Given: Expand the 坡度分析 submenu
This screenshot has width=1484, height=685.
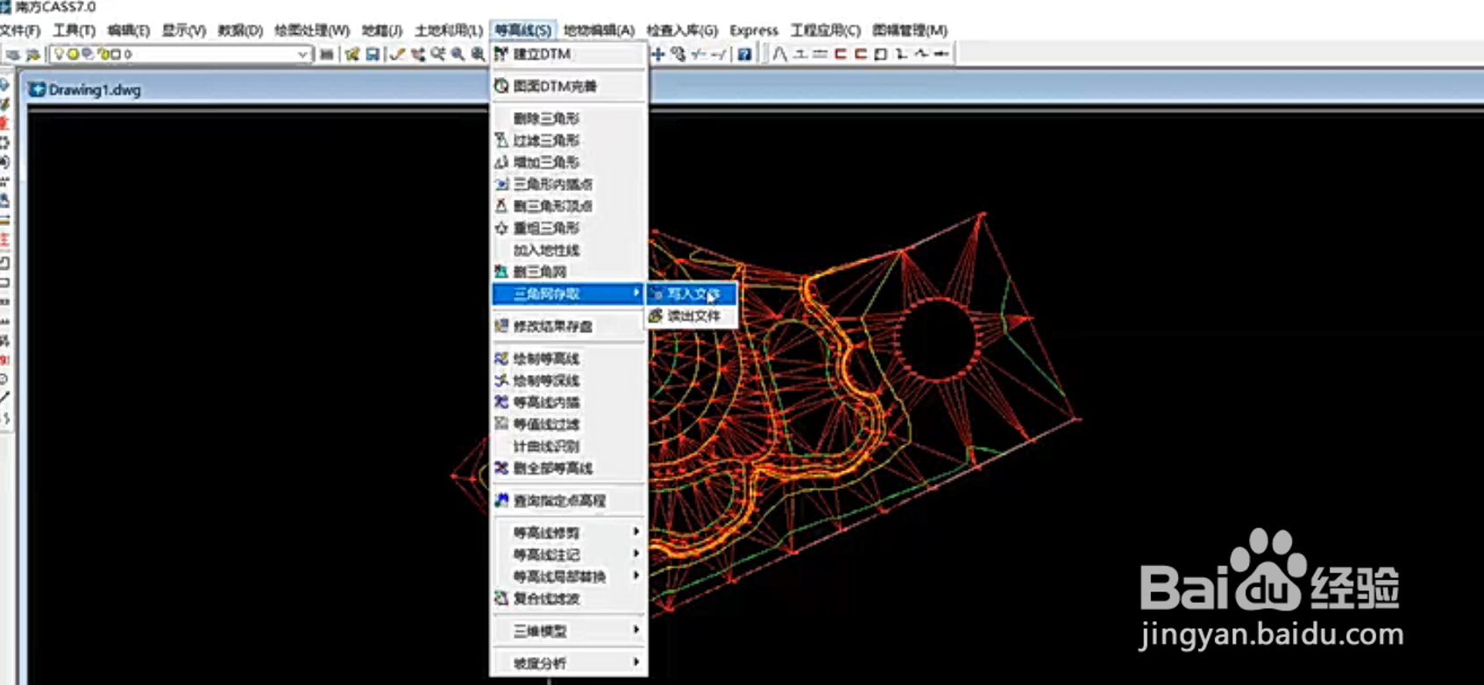Looking at the screenshot, I should 568,663.
